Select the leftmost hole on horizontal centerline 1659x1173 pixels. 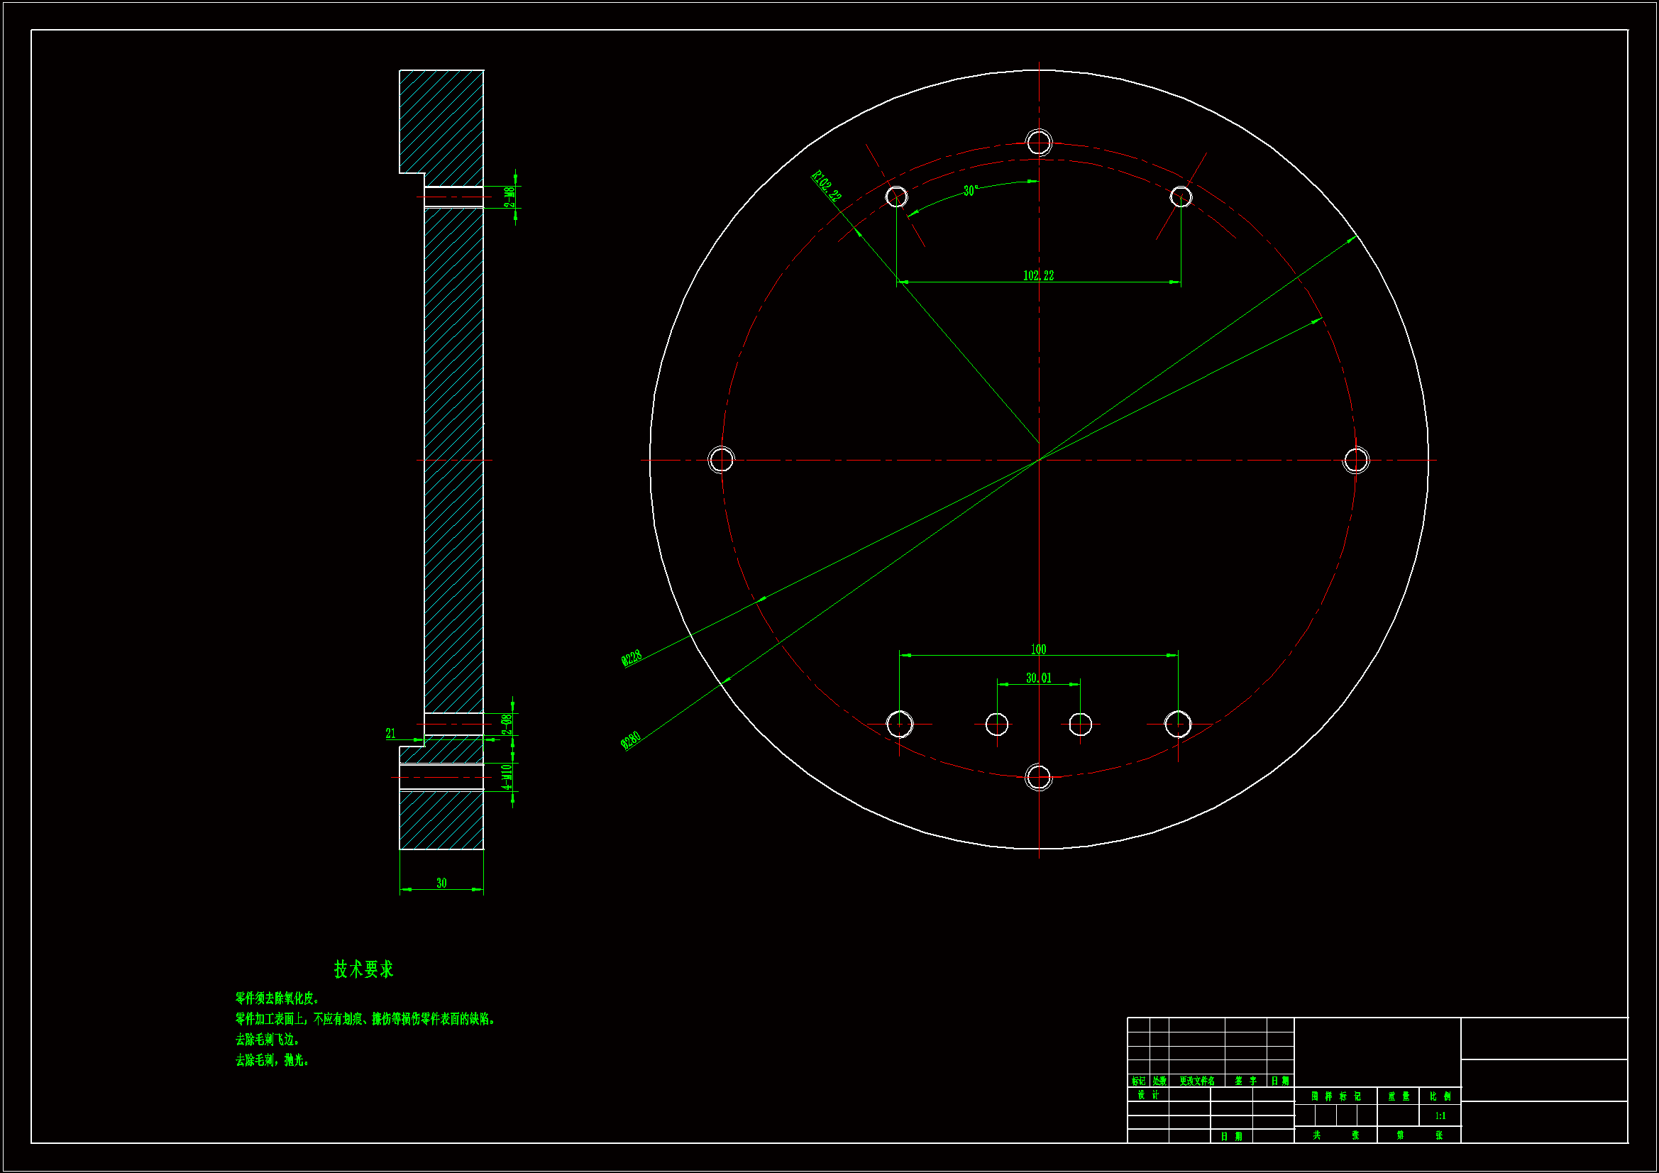pyautogui.click(x=721, y=460)
